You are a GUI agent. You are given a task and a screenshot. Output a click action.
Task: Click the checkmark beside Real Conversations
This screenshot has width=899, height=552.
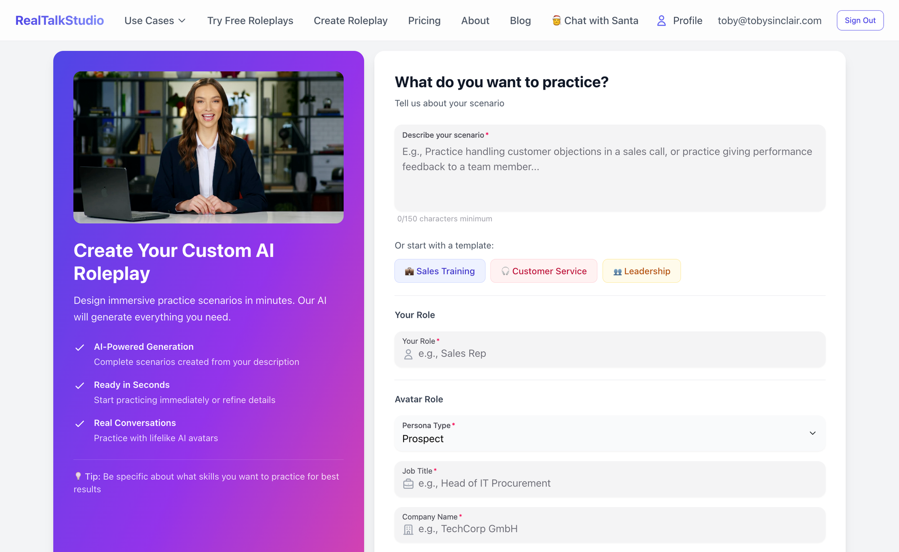80,424
